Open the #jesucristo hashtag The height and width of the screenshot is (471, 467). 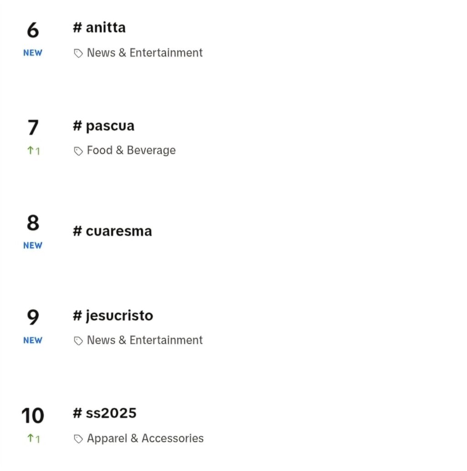113,316
